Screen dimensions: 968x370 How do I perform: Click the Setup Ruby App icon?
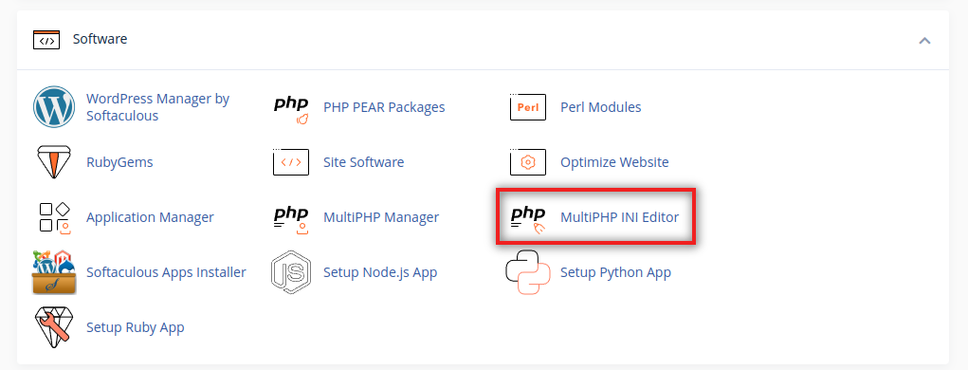point(54,327)
